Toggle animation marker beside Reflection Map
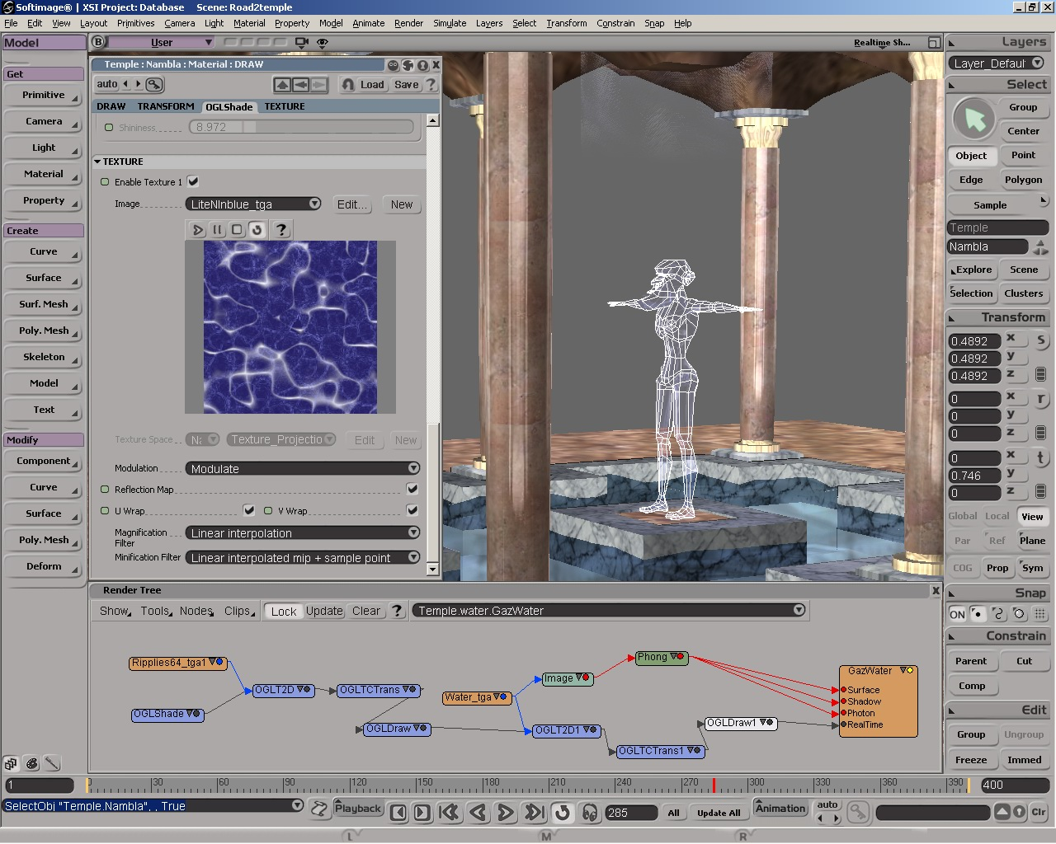The image size is (1056, 844). [x=105, y=489]
